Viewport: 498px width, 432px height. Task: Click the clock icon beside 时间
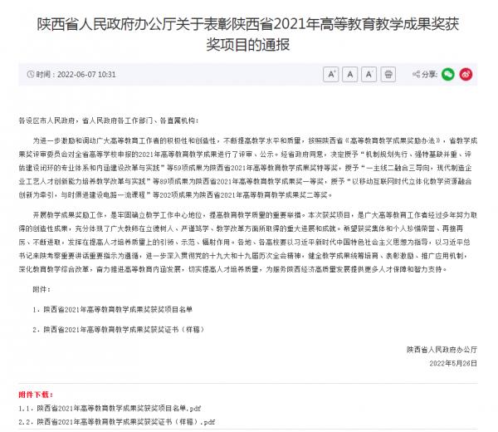coord(30,74)
